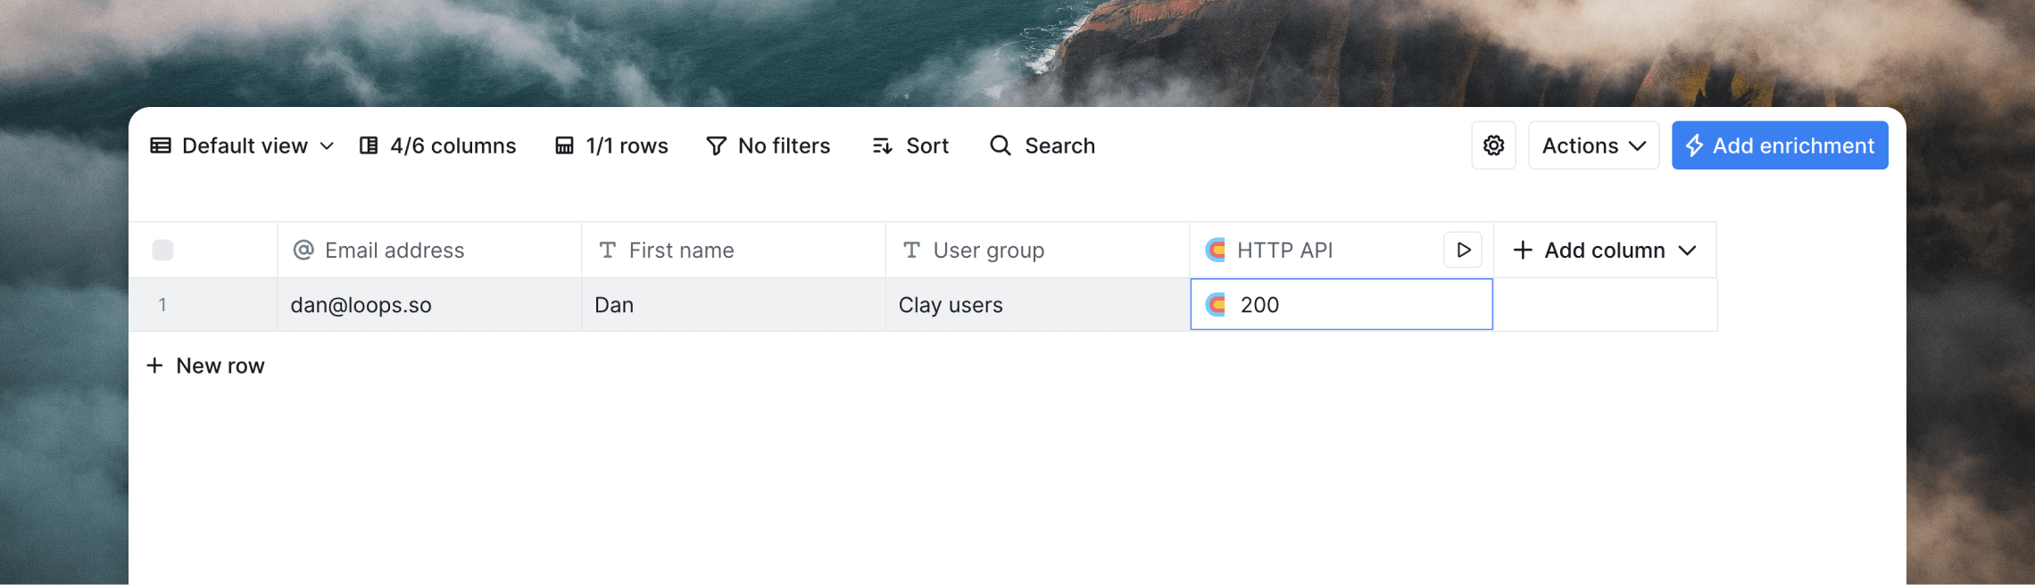Select row number 1

click(x=162, y=305)
